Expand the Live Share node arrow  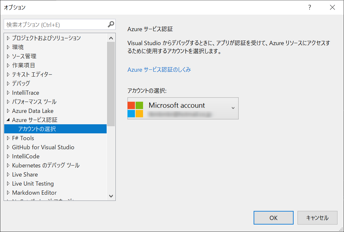(x=8, y=175)
